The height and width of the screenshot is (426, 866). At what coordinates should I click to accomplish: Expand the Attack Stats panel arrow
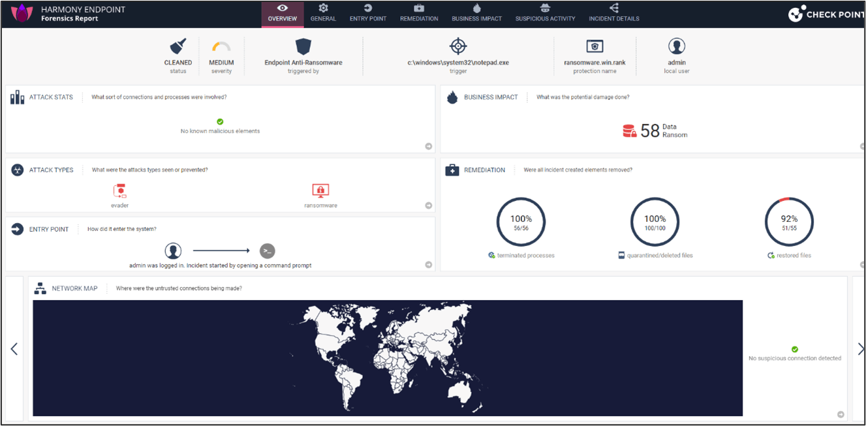[x=428, y=147]
